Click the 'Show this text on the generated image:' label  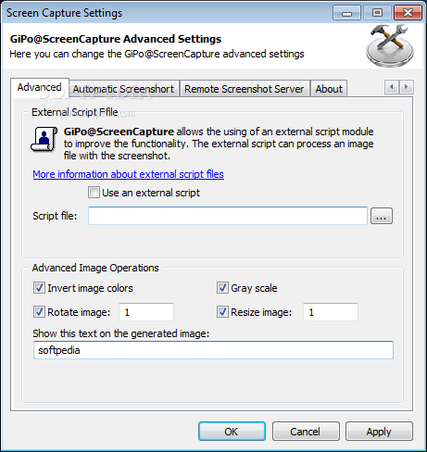121,333
